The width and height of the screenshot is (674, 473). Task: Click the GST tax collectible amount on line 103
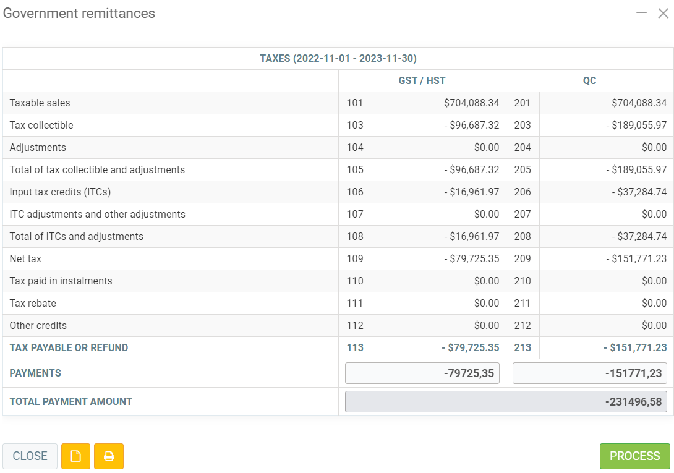pos(471,126)
